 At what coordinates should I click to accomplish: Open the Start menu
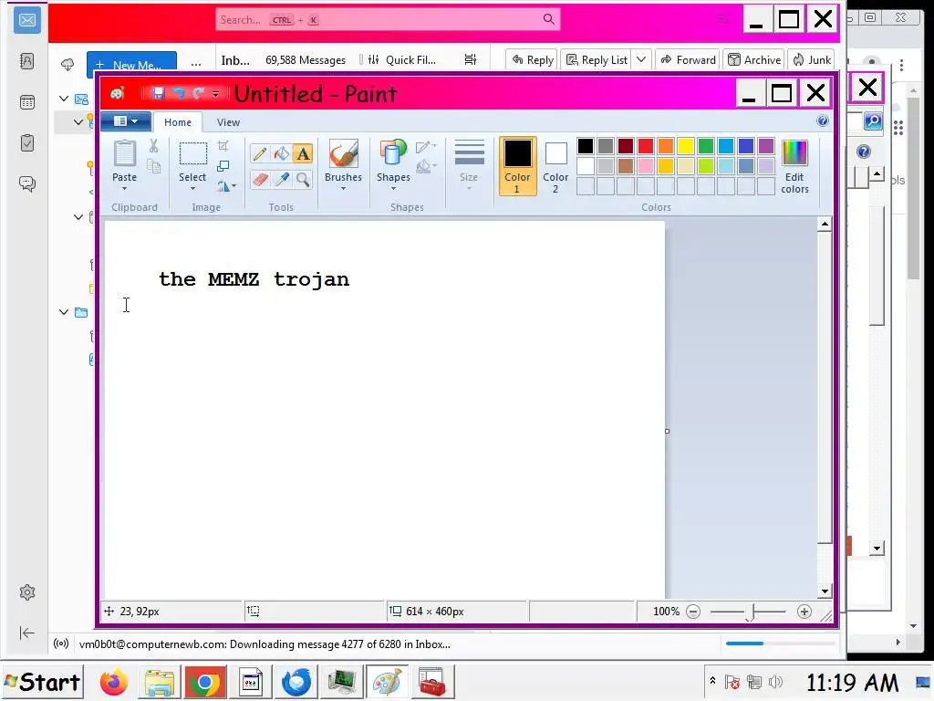[x=42, y=681]
